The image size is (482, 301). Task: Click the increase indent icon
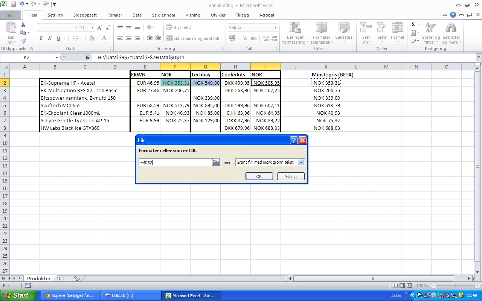(x=158, y=38)
